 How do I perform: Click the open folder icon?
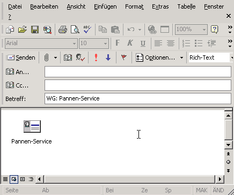coord(23,30)
